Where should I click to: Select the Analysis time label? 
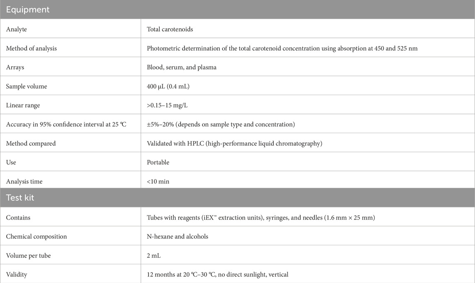(24, 181)
